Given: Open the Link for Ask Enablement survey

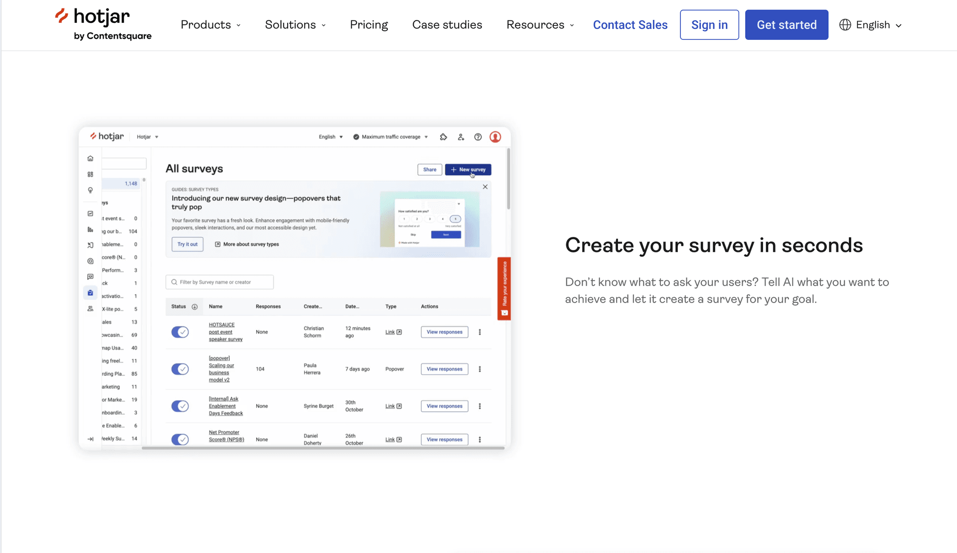Looking at the screenshot, I should (393, 406).
